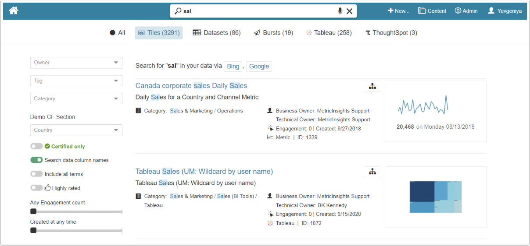Enable the Certified only toggle
Image resolution: width=530 pixels, height=246 pixels.
pos(36,146)
